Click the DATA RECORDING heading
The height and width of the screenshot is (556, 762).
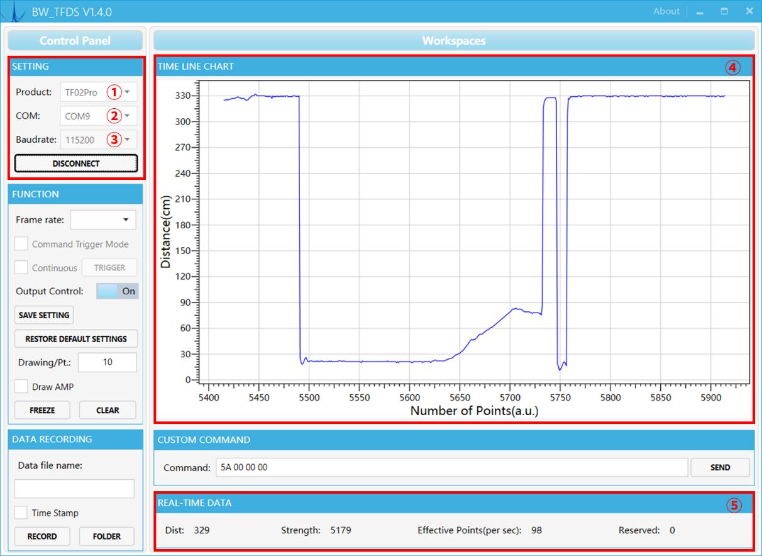52,439
